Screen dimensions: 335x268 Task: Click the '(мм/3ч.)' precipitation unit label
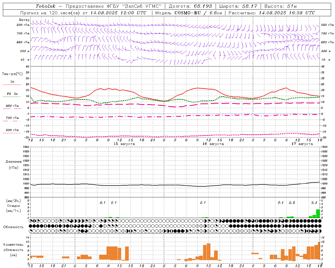[14, 201]
